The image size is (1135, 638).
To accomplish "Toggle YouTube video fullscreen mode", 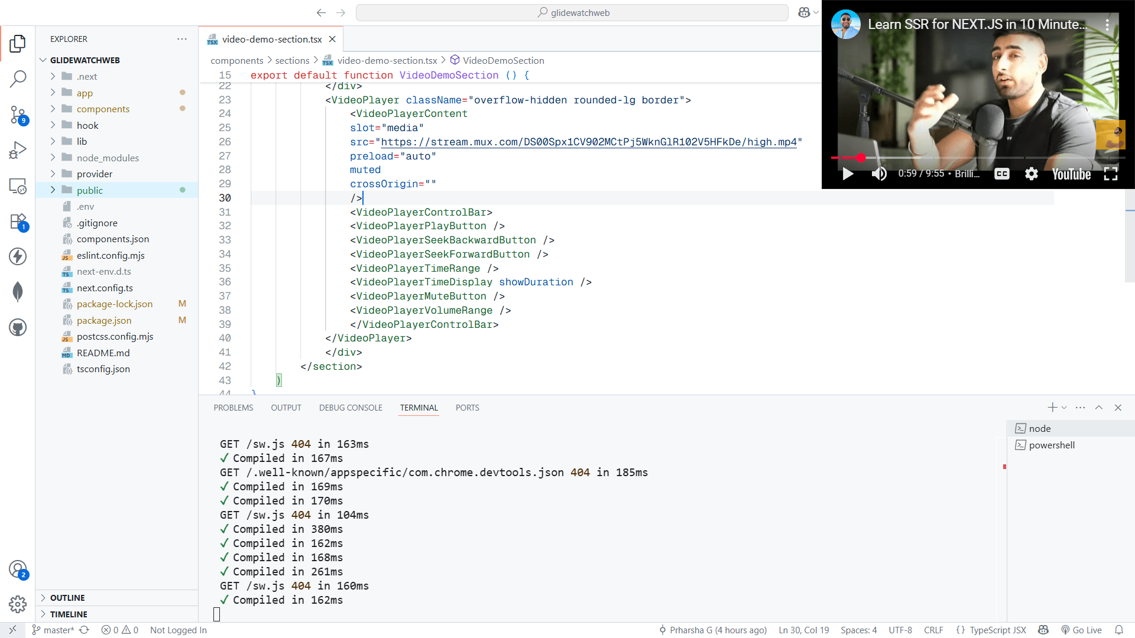I will coord(1110,174).
